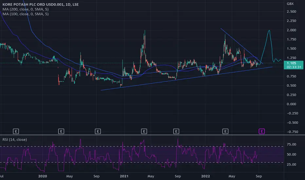Click the GBX currency label
Screen dimensions: 305x180
pos(290,4)
